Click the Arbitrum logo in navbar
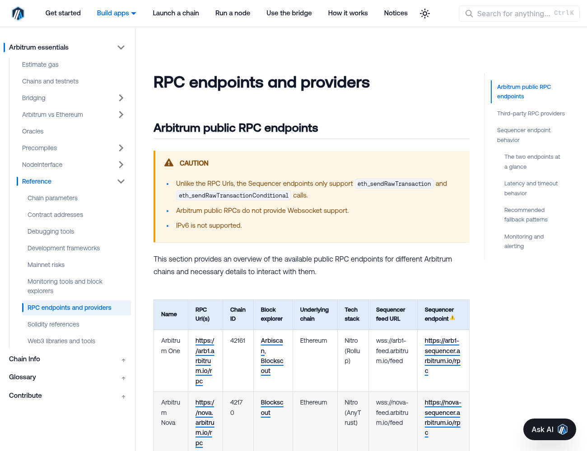This screenshot has height=451, width=587. click(18, 14)
